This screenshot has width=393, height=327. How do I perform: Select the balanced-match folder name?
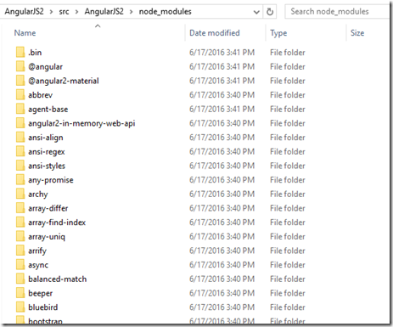(58, 279)
